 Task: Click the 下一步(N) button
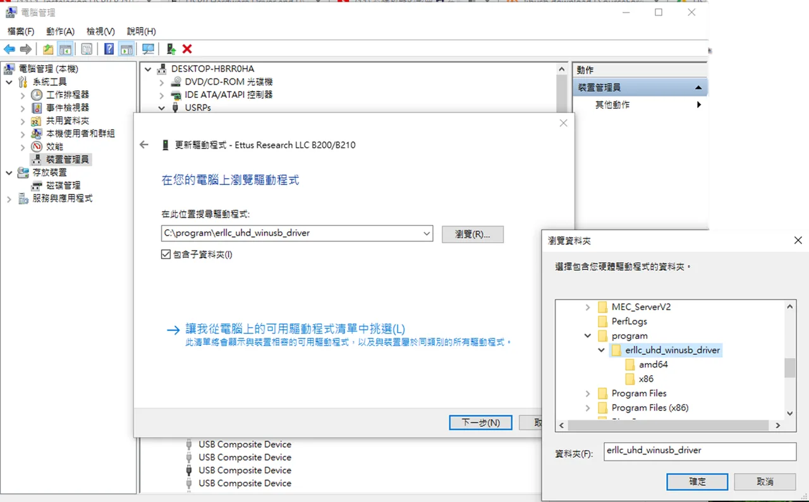480,422
